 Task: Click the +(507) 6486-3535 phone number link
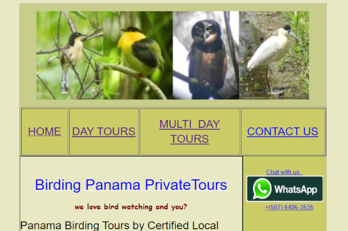(289, 207)
